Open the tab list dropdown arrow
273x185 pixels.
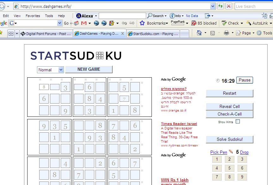[17, 33]
